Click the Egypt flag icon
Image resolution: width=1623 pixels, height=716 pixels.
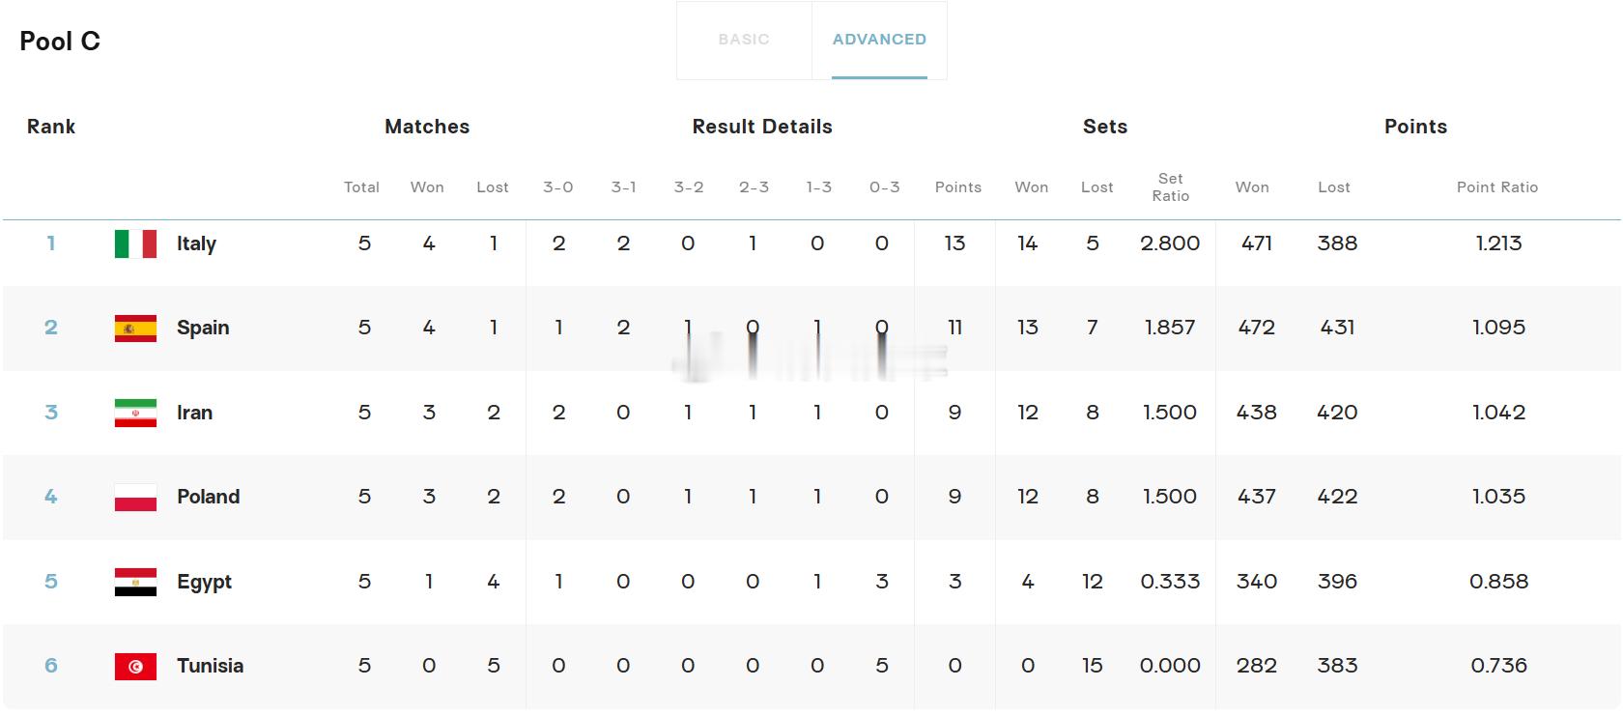pyautogui.click(x=135, y=583)
